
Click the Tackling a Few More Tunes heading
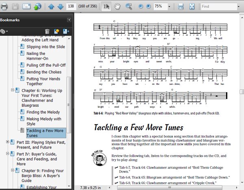click(x=139, y=127)
